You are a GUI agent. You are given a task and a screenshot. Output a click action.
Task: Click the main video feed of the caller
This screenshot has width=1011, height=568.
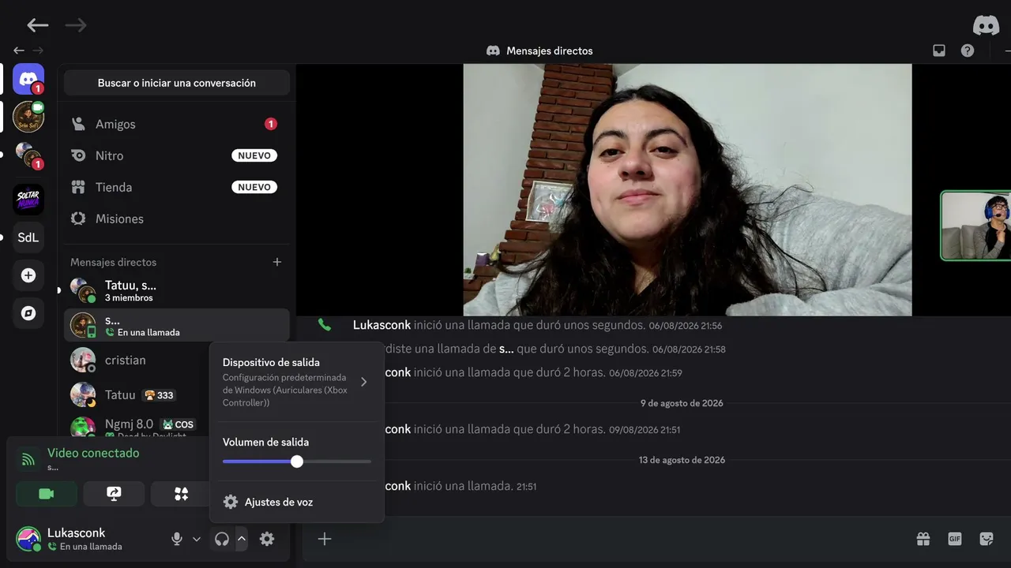point(687,190)
